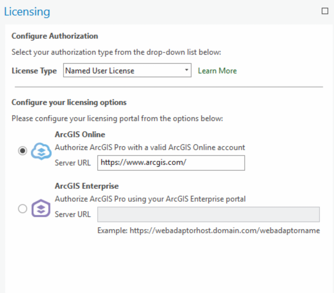Click the License Type label

(34, 71)
